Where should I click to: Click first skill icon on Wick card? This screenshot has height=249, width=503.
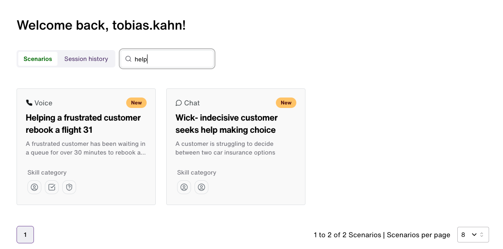(x=184, y=187)
